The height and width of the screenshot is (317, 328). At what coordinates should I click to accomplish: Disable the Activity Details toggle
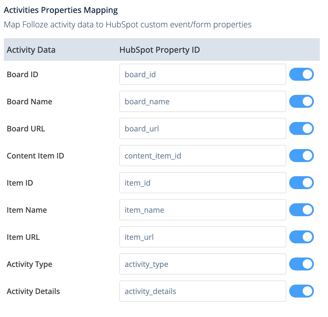301,291
